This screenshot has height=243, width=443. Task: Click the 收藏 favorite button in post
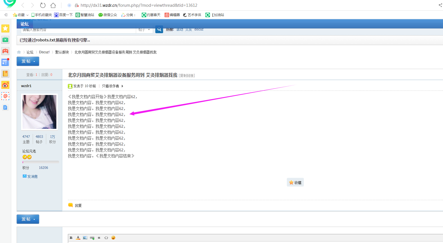point(295,183)
